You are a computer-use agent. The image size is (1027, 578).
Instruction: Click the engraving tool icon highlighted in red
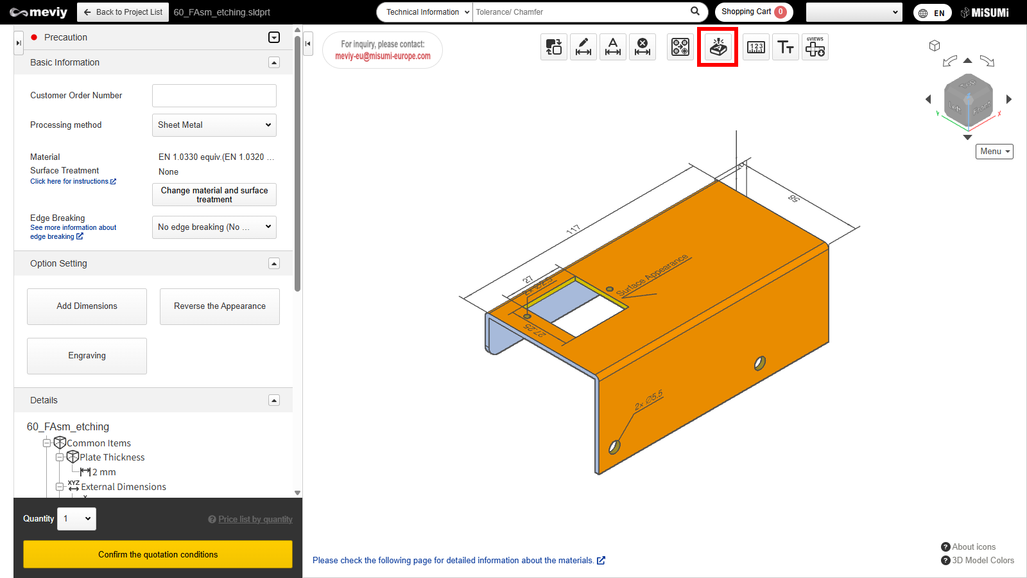718,47
